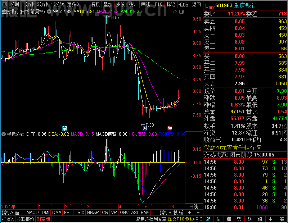
Task: Select the 价 tab in the sidebar
Action: pyautogui.click(x=219, y=219)
